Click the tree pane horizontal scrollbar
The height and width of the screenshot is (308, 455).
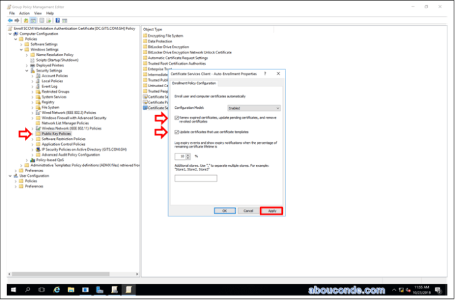61,274
